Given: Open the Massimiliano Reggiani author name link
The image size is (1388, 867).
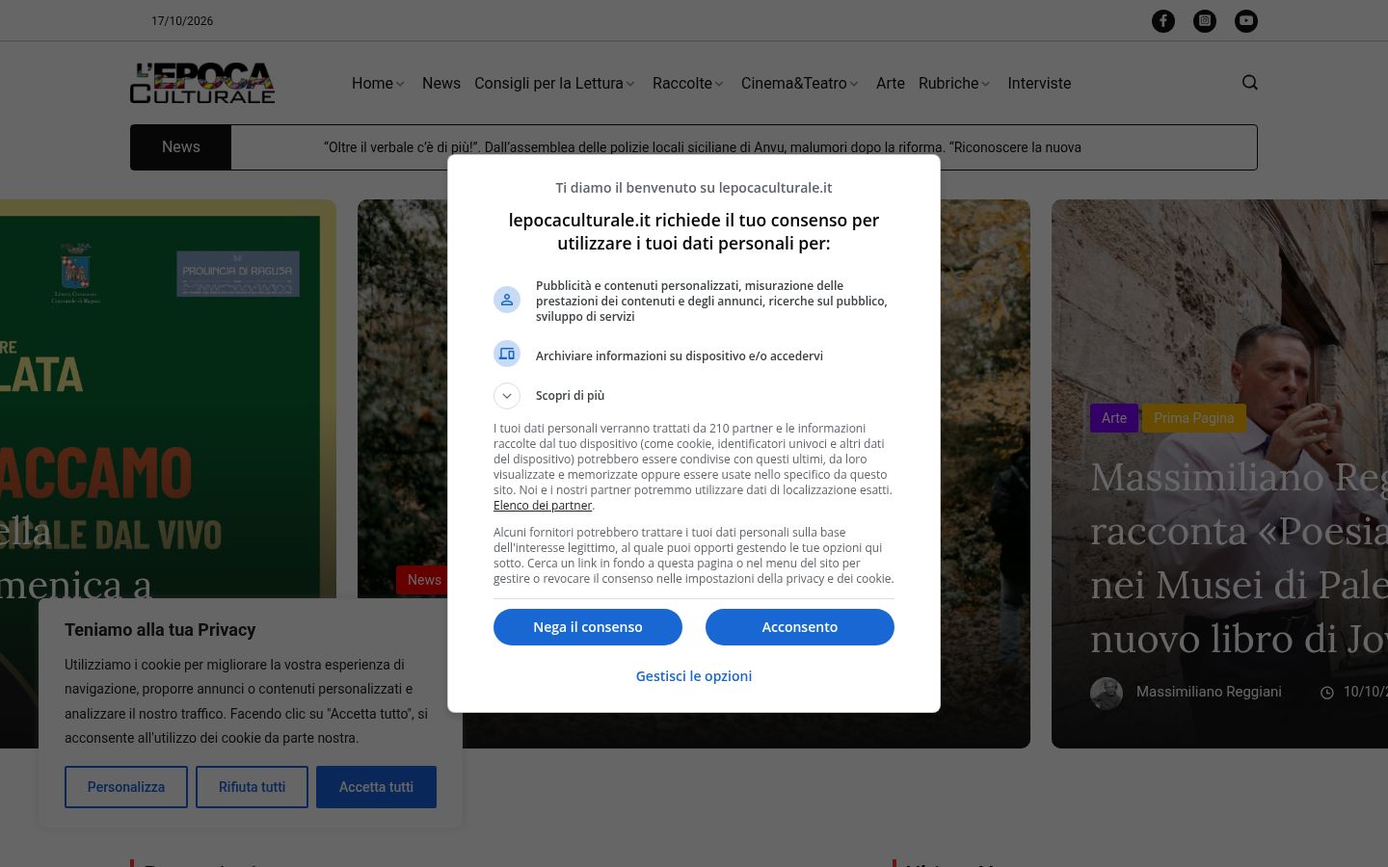Looking at the screenshot, I should point(1209,692).
